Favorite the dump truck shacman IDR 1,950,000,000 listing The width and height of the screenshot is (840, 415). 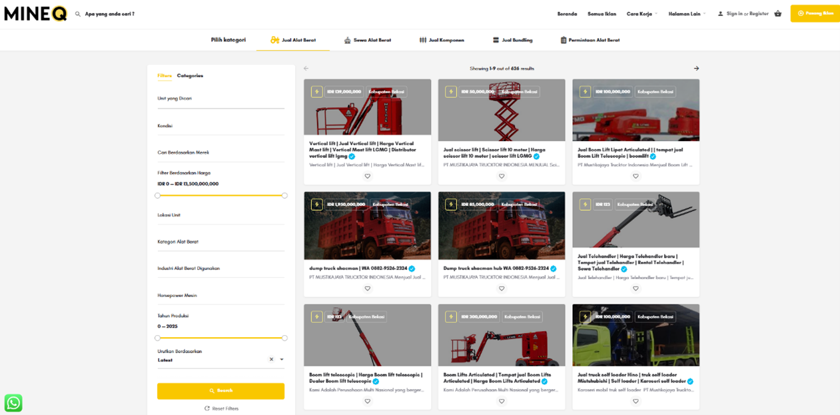tap(367, 288)
